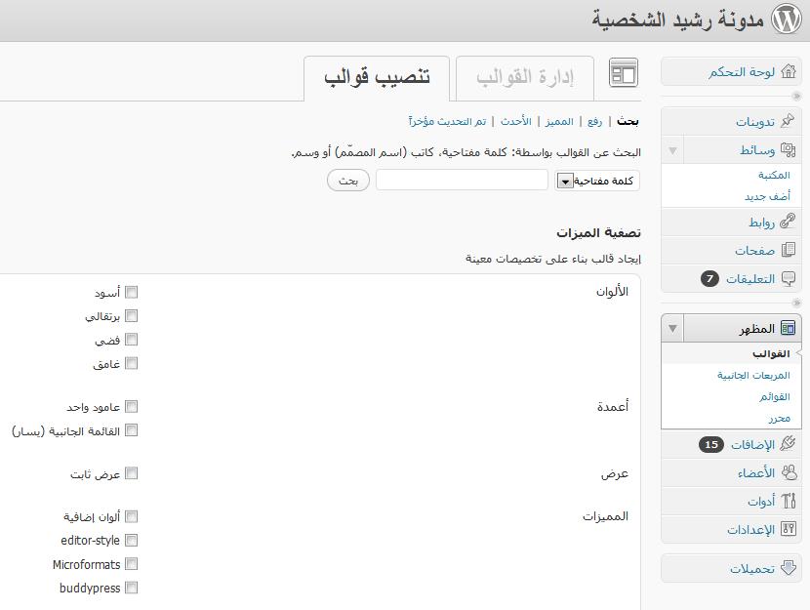Open the Pages (صفحات) icon

tap(788, 251)
